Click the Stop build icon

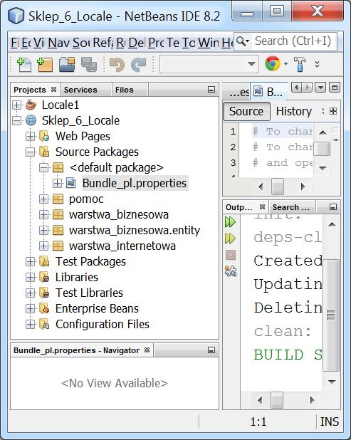(231, 255)
